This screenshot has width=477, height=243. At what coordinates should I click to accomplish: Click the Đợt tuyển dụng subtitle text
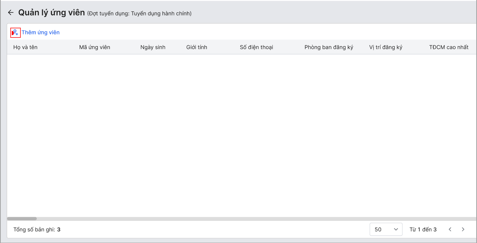tap(139, 14)
